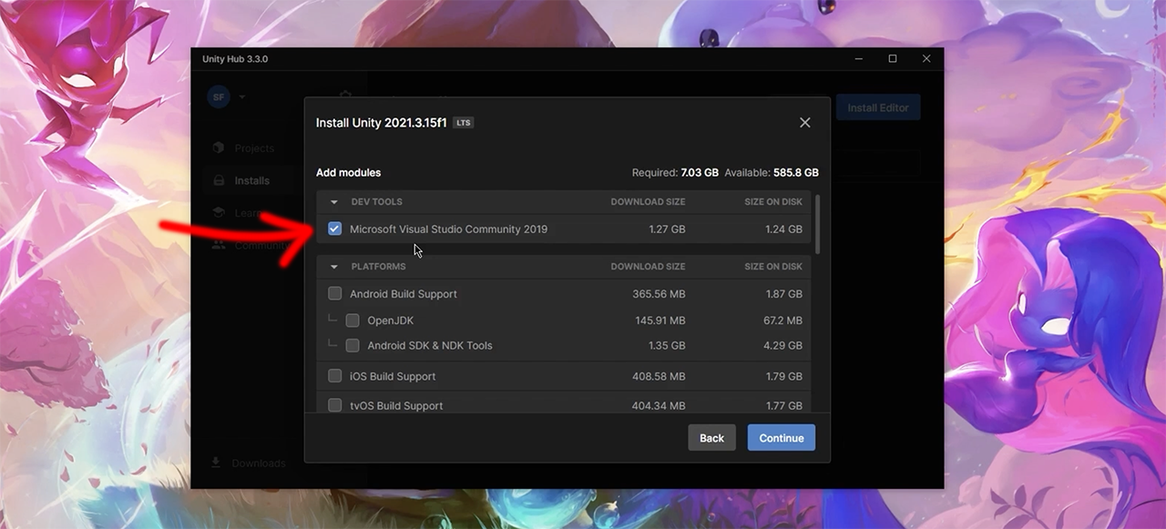Enable tvOS Build Support checkbox

pos(334,405)
